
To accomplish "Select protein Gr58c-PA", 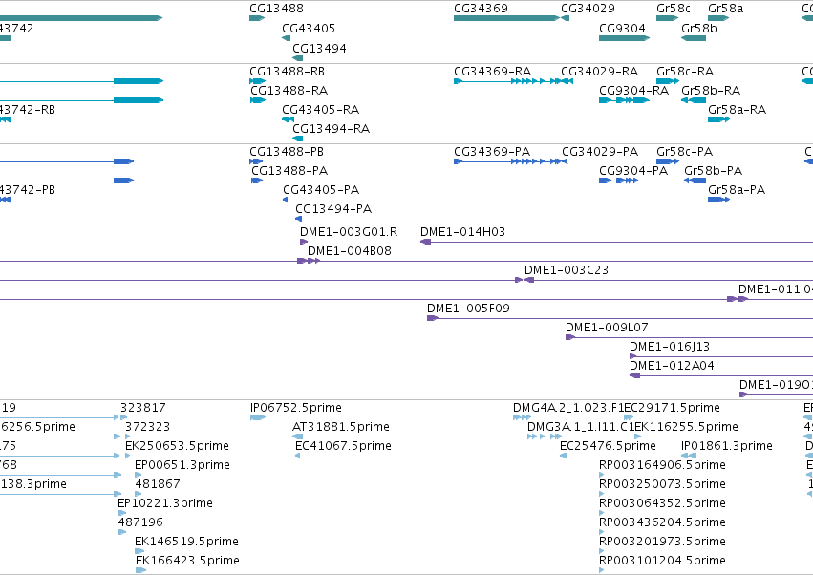I will 684,152.
